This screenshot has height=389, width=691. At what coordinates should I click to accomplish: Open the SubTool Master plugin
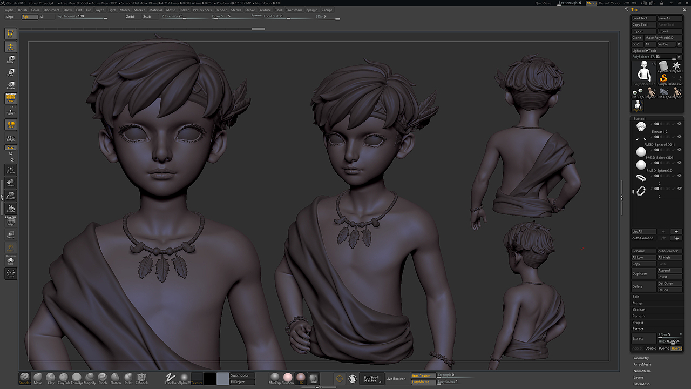[x=371, y=379]
